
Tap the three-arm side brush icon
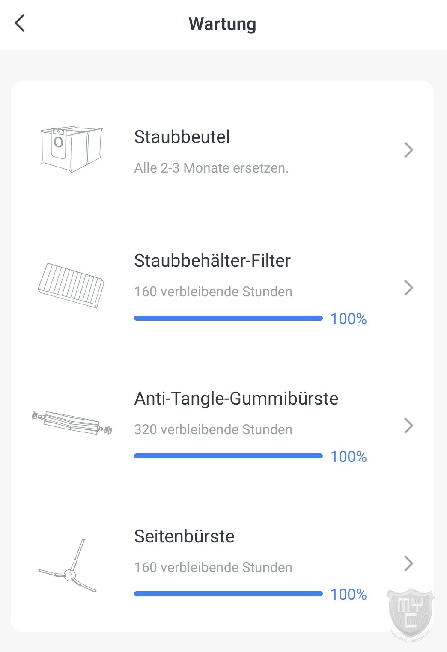68,566
